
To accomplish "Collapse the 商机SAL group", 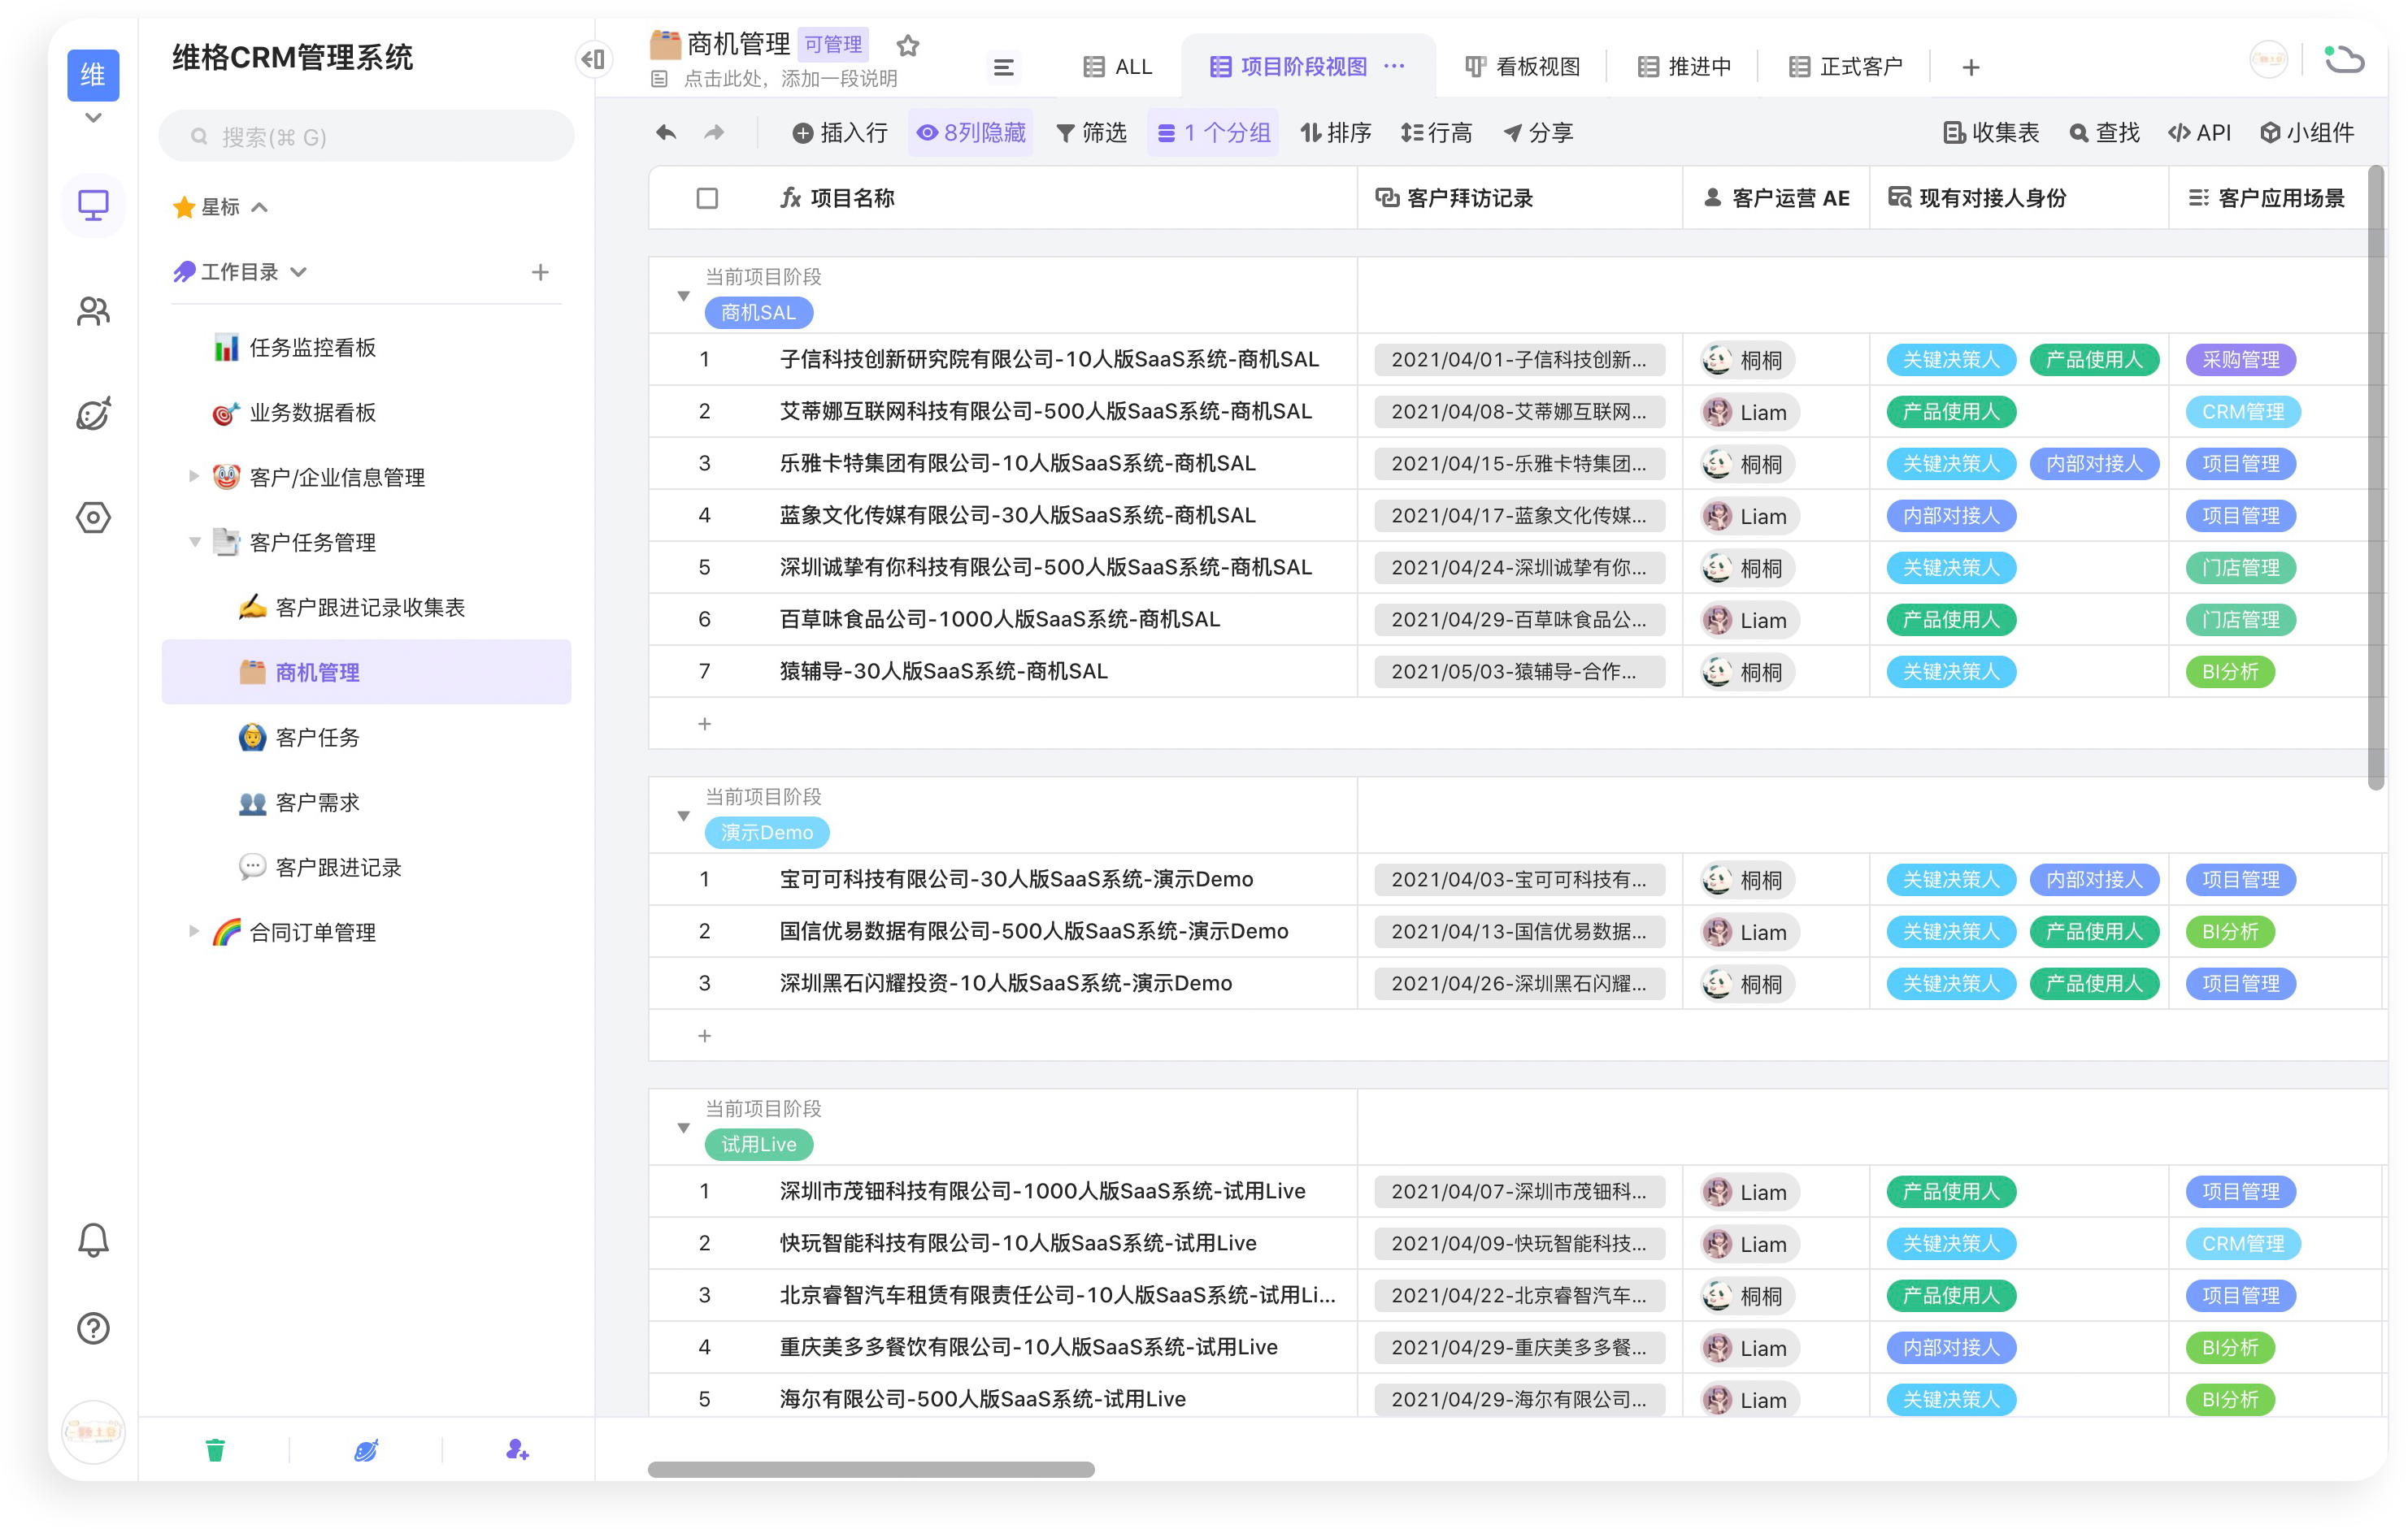I will [684, 295].
